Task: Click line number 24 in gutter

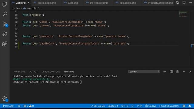Action: coord(16,36)
